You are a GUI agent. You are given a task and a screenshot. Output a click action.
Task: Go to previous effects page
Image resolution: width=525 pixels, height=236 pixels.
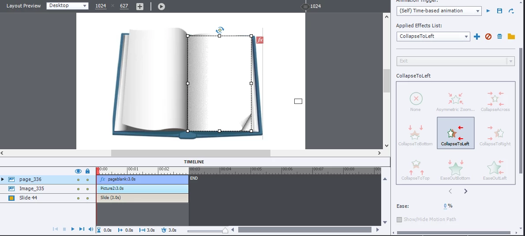(x=450, y=191)
